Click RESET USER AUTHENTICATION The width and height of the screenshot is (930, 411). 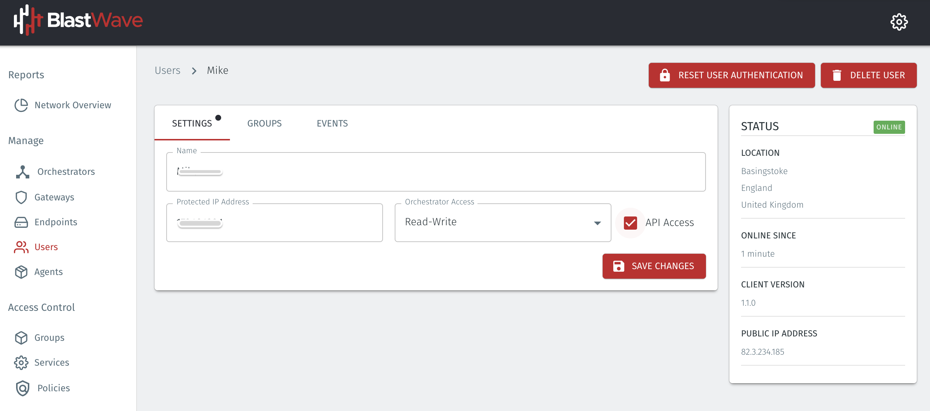click(731, 75)
